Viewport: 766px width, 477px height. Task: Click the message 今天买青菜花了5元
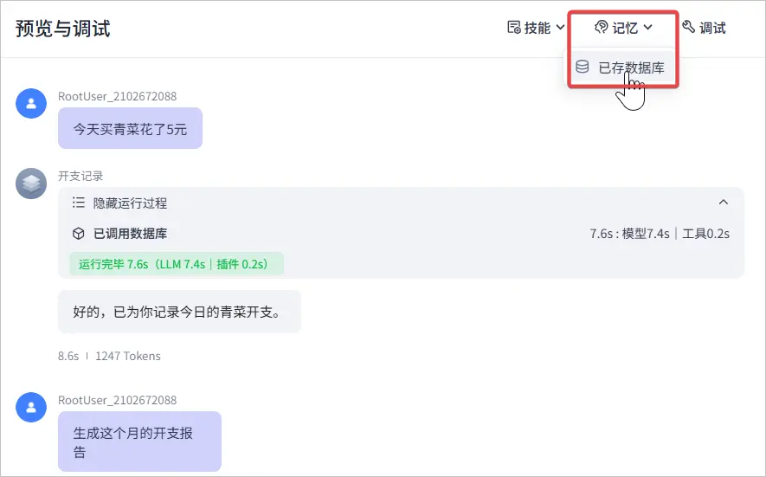coord(130,129)
